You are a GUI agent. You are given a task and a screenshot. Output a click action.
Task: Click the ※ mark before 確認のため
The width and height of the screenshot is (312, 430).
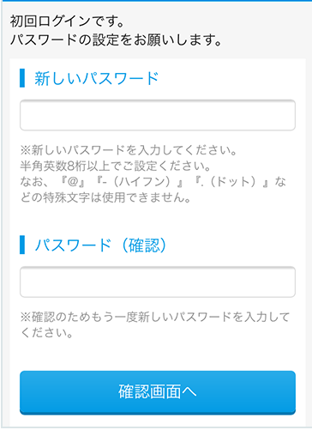click(26, 317)
